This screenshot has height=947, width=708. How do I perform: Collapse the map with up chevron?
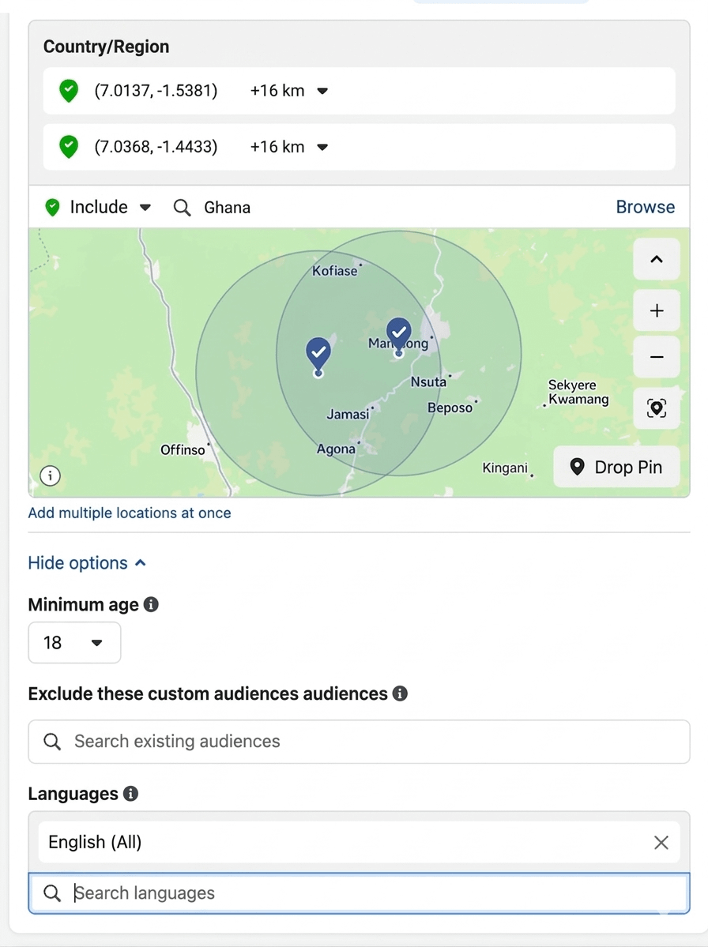(656, 260)
